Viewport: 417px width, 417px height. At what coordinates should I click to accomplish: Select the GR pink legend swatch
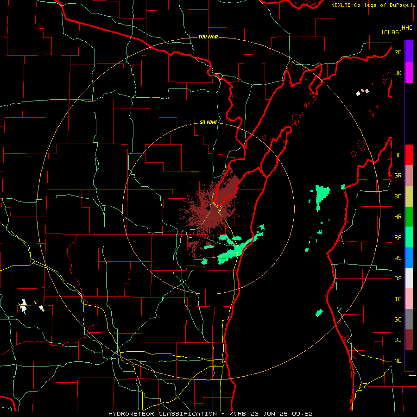(x=409, y=176)
